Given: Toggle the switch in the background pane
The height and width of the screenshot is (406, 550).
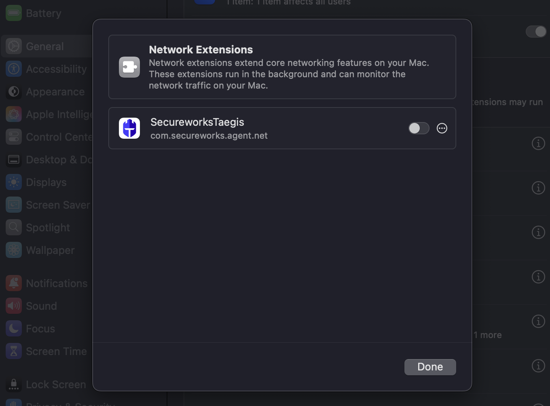Looking at the screenshot, I should (x=536, y=32).
